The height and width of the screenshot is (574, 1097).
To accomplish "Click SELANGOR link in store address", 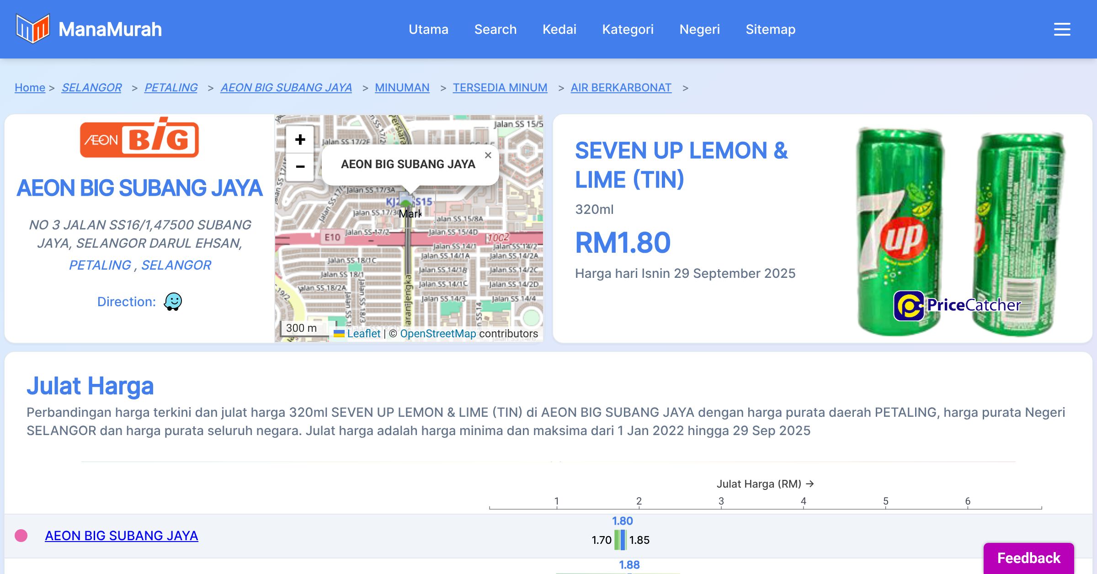I will tap(176, 265).
